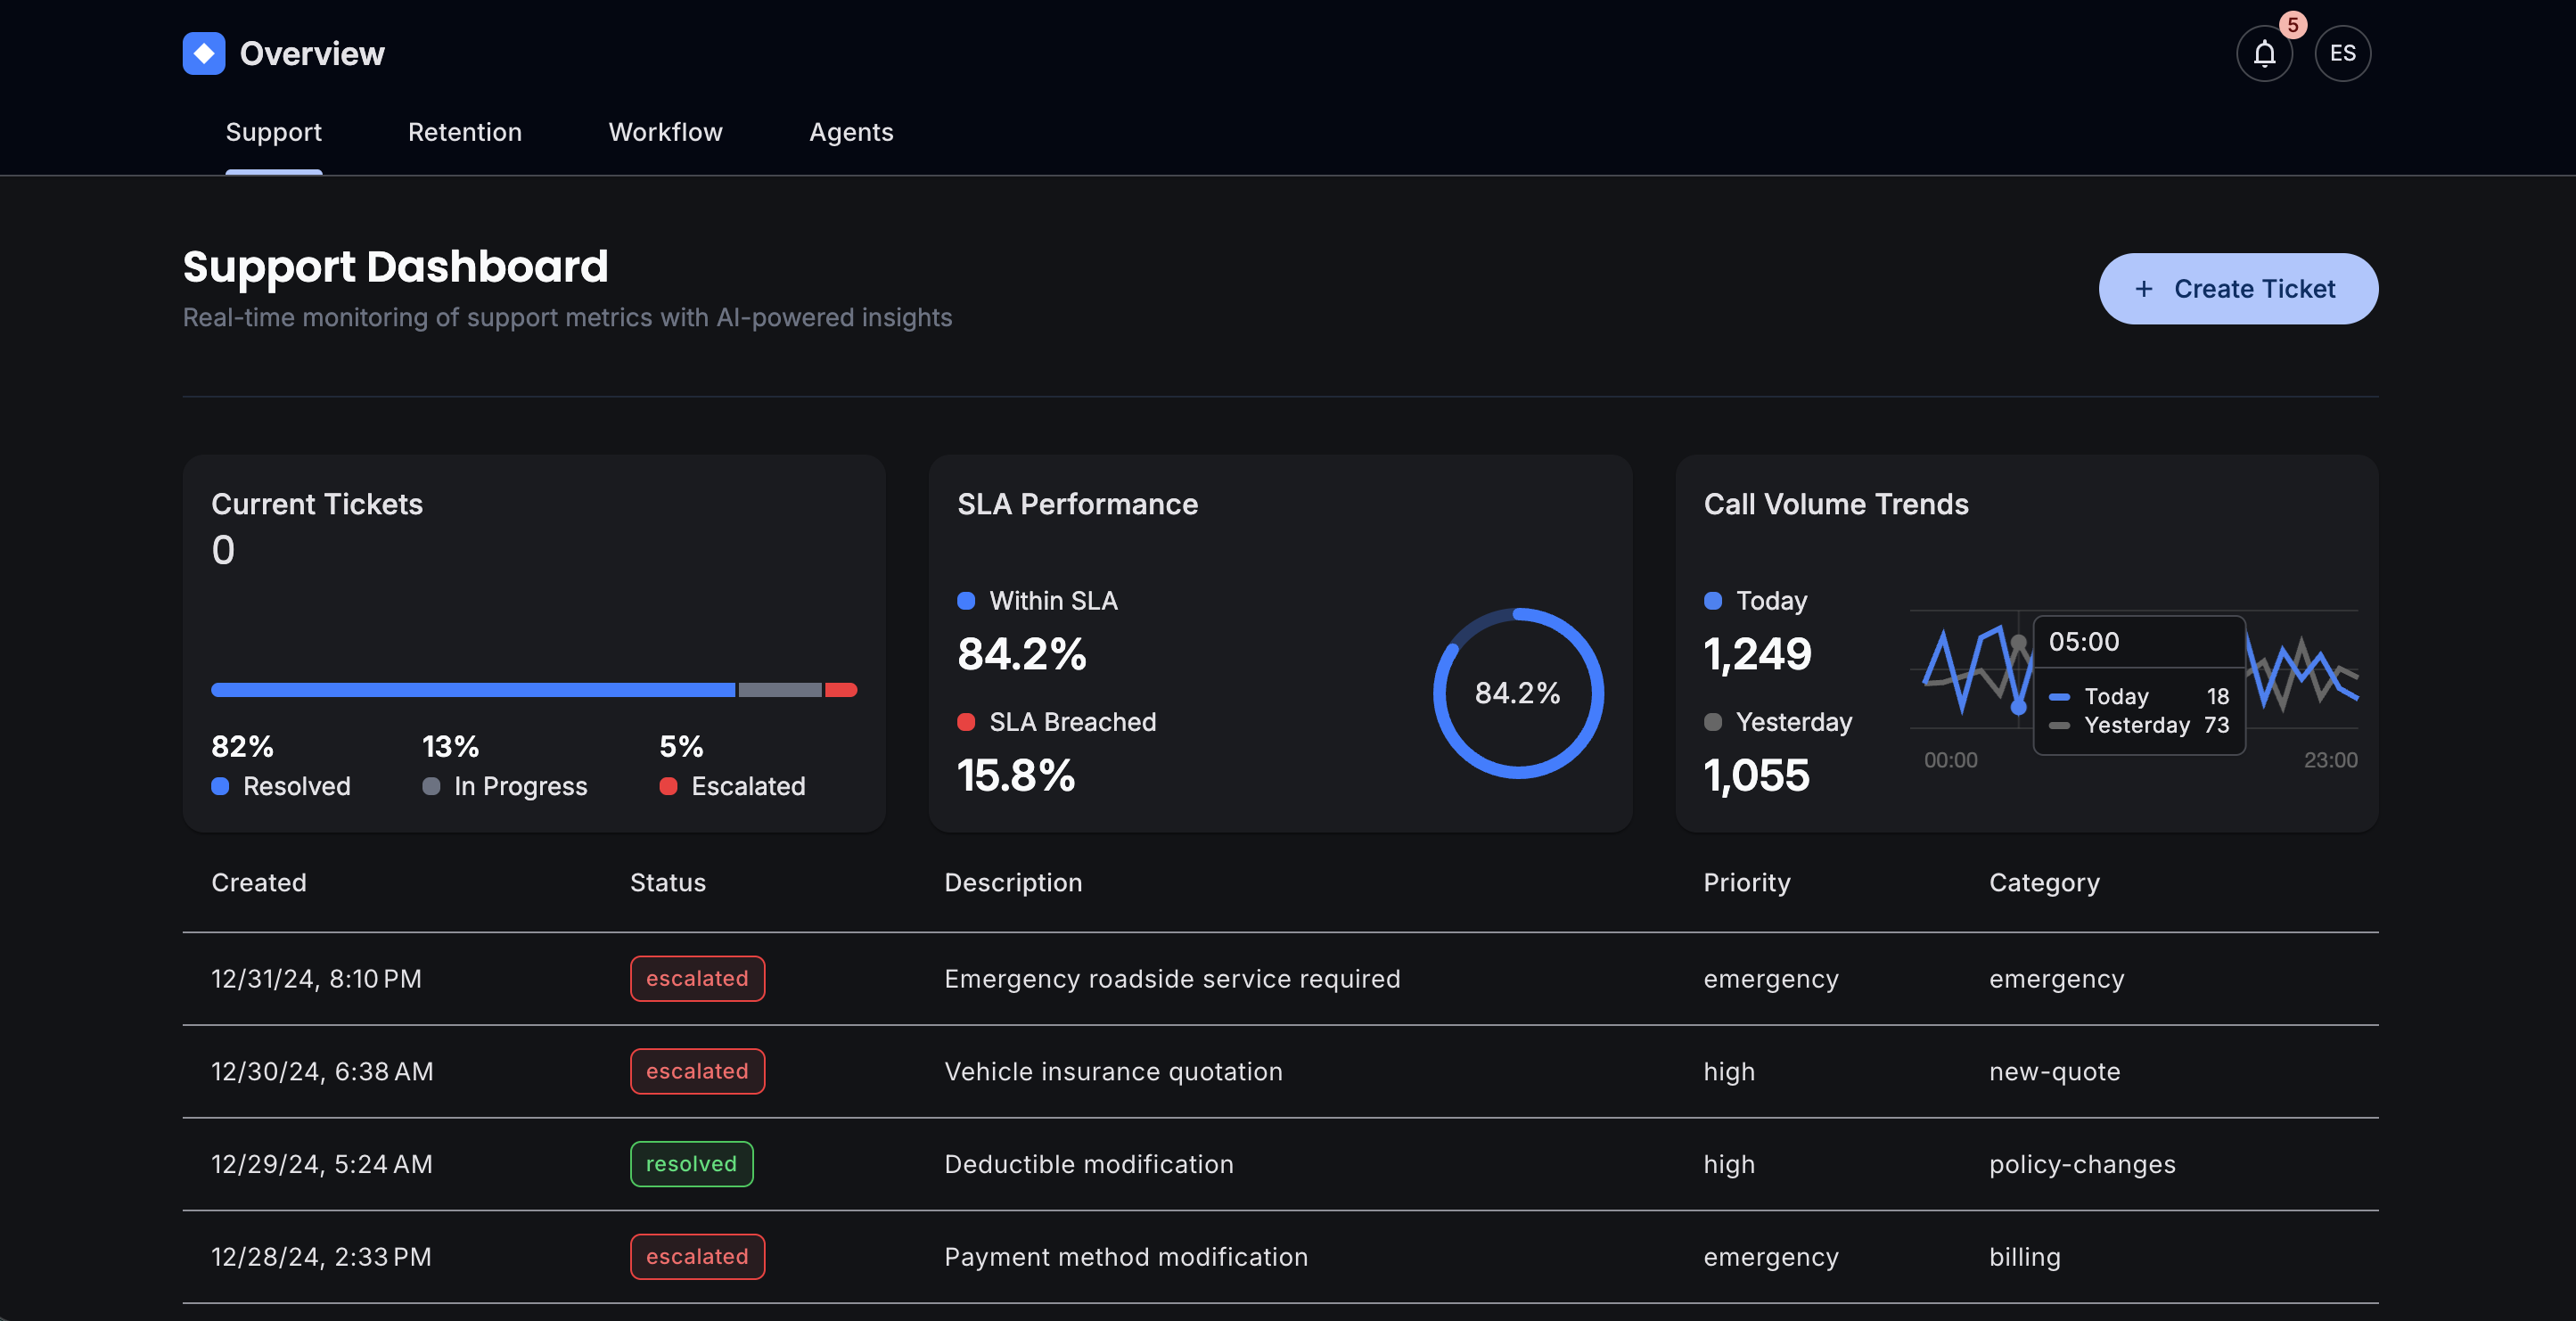The height and width of the screenshot is (1321, 2576).
Task: Click the ES user avatar
Action: point(2342,53)
